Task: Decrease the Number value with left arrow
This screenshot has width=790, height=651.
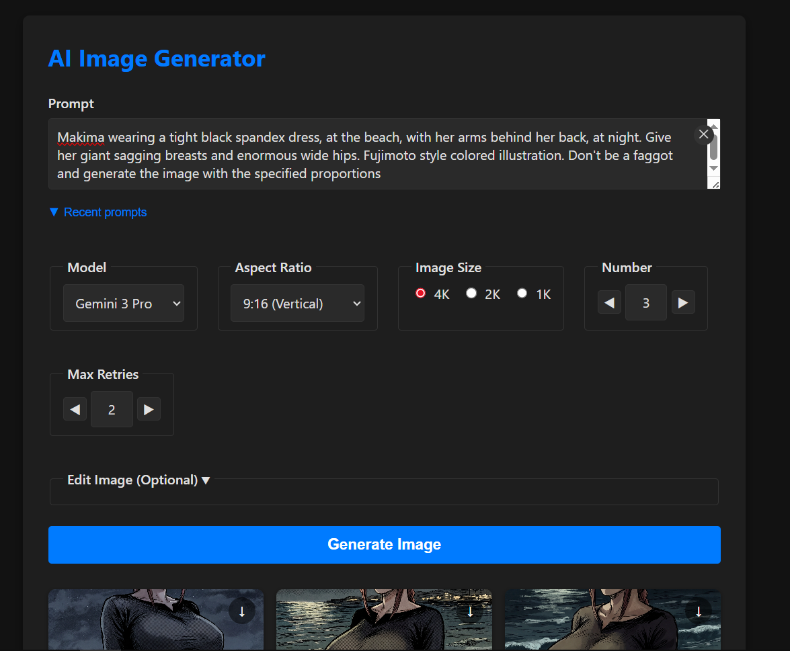Action: pyautogui.click(x=609, y=303)
